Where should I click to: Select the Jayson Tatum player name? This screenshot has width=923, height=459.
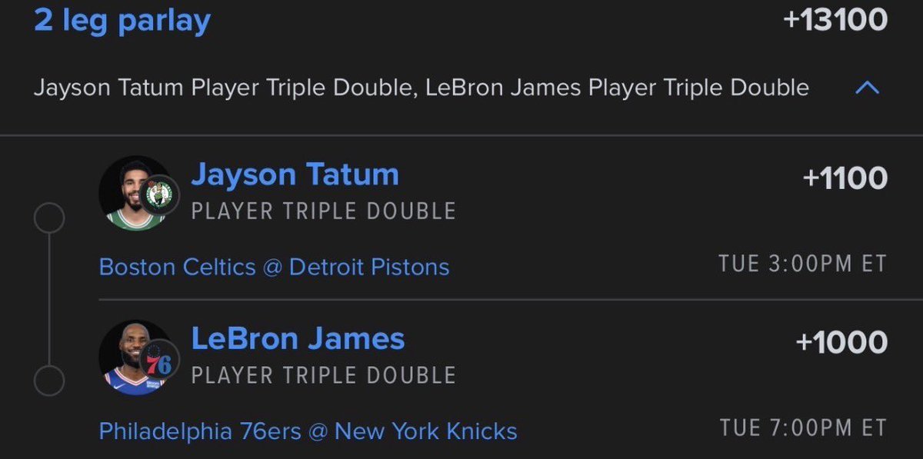tap(295, 176)
